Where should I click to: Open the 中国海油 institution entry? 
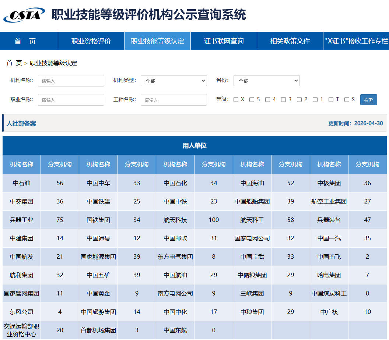point(252,183)
